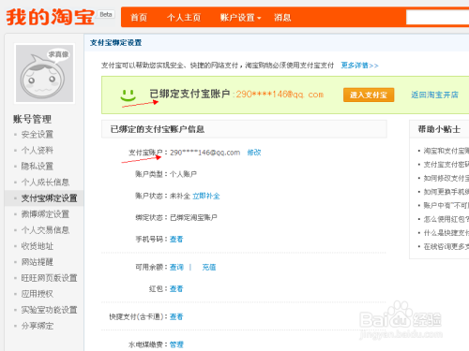Click the 账户类型：个人账户 row
The height and width of the screenshot is (351, 469).
click(166, 174)
